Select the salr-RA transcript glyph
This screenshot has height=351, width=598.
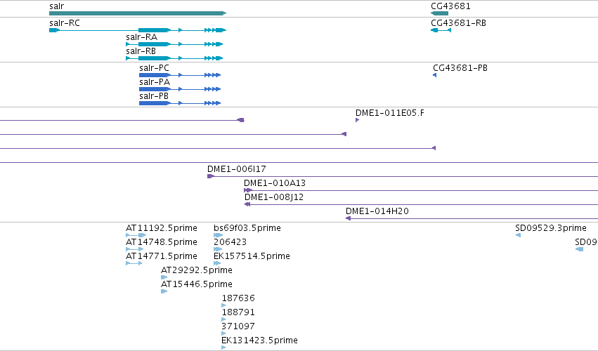tap(174, 44)
